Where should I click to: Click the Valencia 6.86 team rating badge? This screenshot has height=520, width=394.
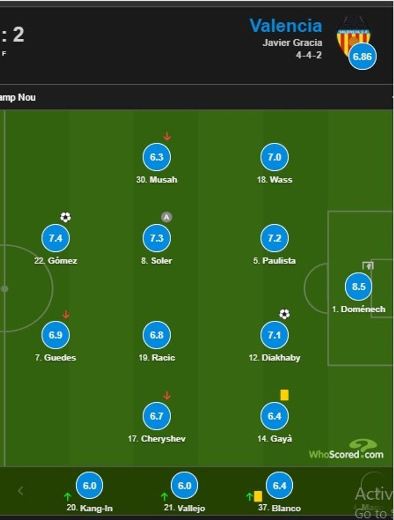(x=362, y=56)
